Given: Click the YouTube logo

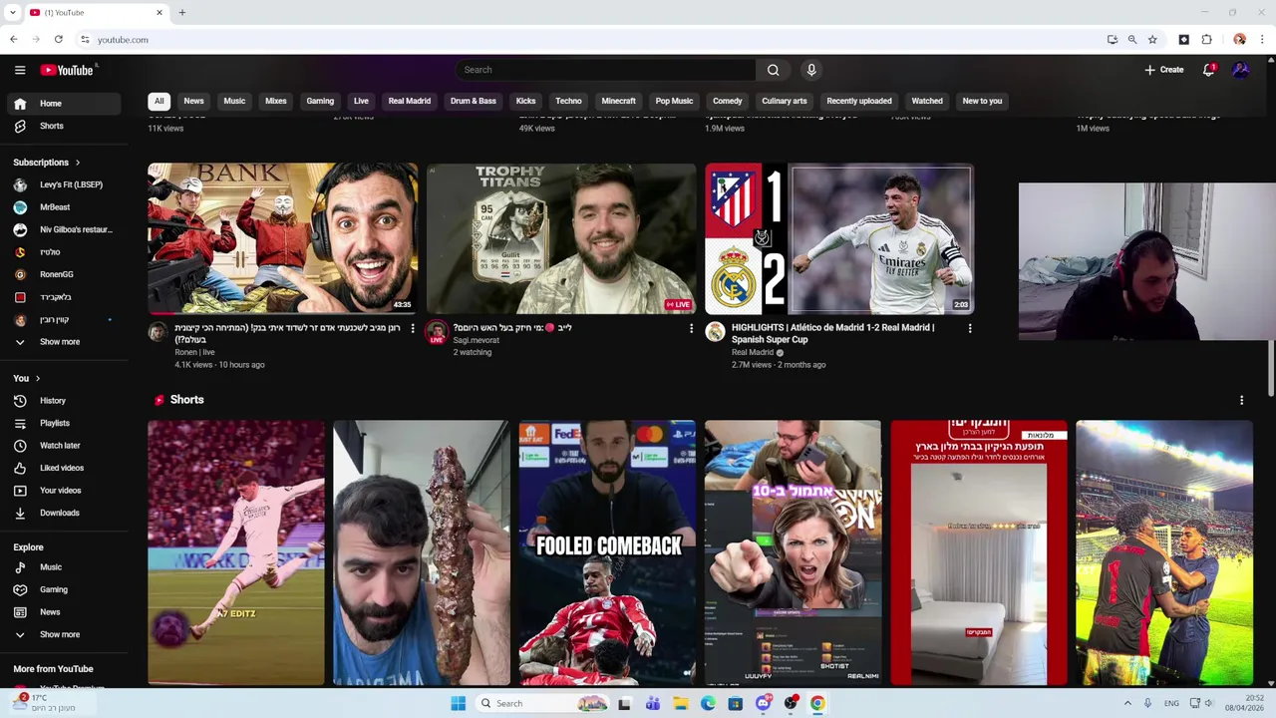Looking at the screenshot, I should (67, 70).
